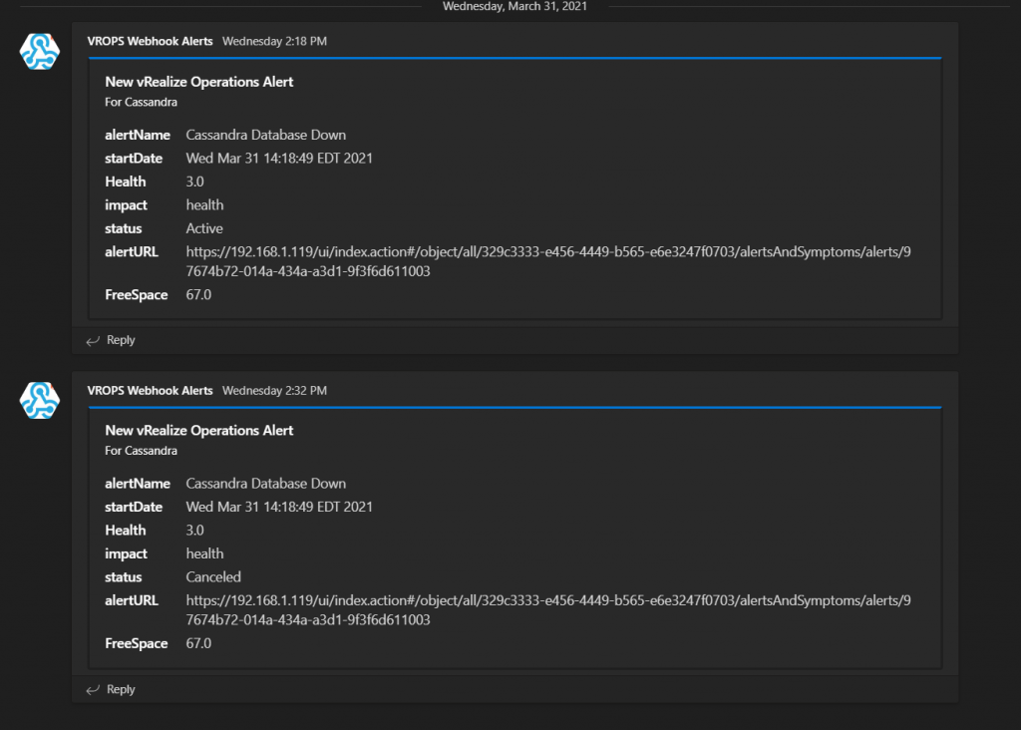Click the reply arrow icon under the Active alert
This screenshot has height=730, width=1021.
(93, 341)
